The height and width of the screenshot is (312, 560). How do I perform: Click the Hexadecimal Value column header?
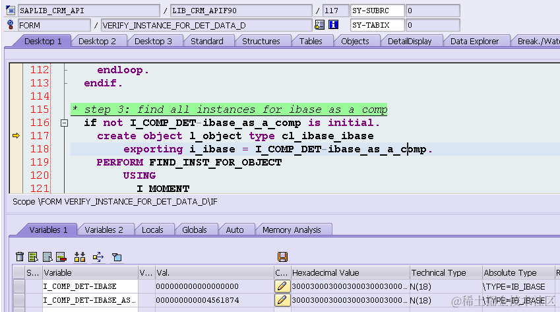pyautogui.click(x=350, y=272)
